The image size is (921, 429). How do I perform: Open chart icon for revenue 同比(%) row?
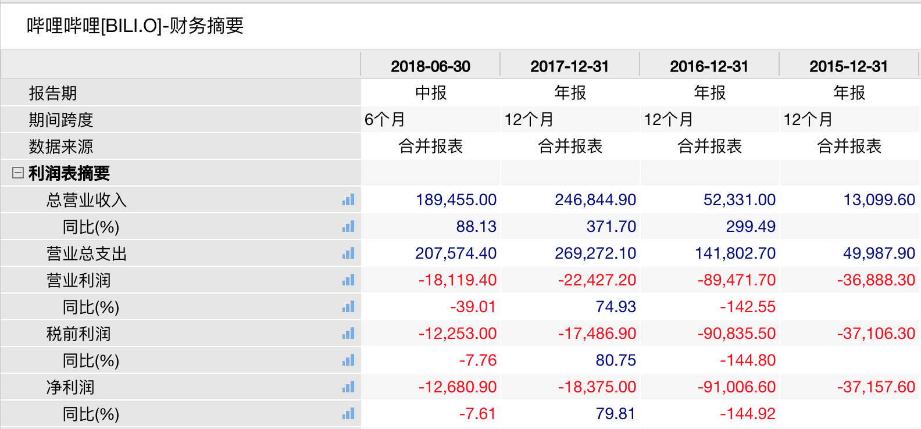click(348, 227)
